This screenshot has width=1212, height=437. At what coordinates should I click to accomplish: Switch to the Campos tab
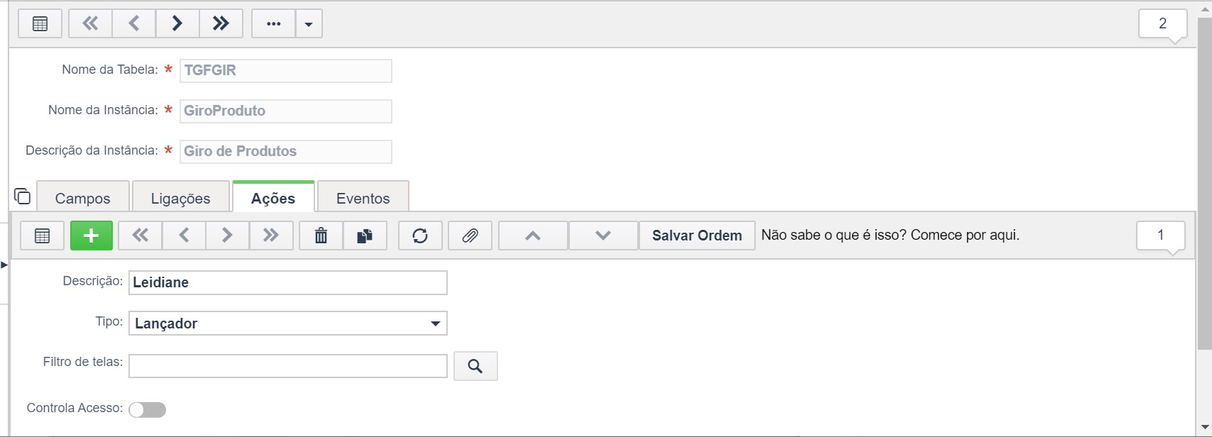[x=83, y=198]
